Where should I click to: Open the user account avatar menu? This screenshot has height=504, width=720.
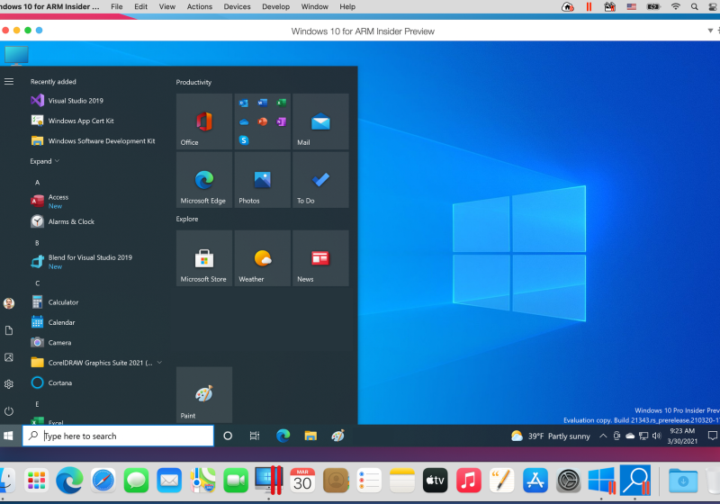[9, 303]
